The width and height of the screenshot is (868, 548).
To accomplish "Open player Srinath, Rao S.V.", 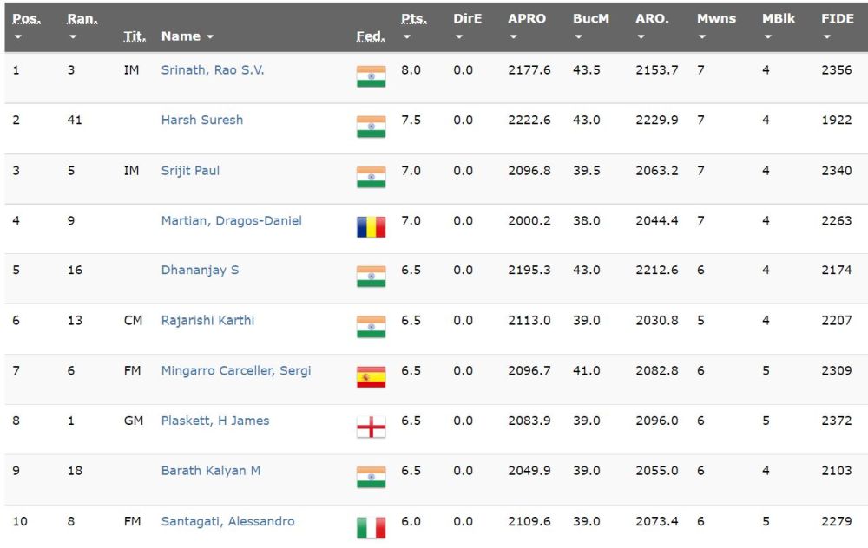I will tap(213, 69).
